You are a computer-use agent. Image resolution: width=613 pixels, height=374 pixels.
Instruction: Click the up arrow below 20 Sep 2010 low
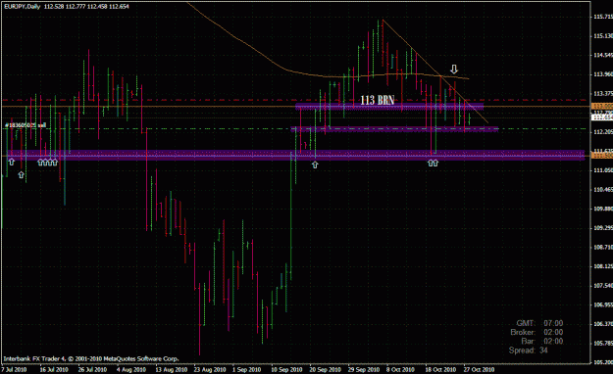tap(315, 164)
